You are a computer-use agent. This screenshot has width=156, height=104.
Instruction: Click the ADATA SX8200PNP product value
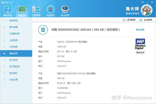tap(72, 42)
